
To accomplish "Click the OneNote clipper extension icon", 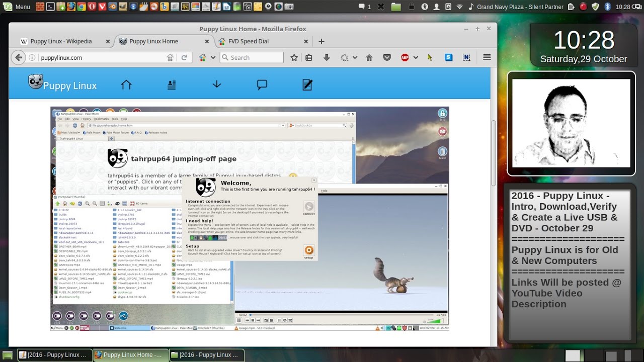I will (x=466, y=57).
